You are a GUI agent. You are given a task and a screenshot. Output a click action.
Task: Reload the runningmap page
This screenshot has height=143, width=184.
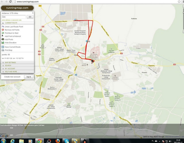pos(10,1)
